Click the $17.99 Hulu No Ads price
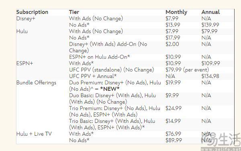This screenshot has height=151, width=241. 173,38
